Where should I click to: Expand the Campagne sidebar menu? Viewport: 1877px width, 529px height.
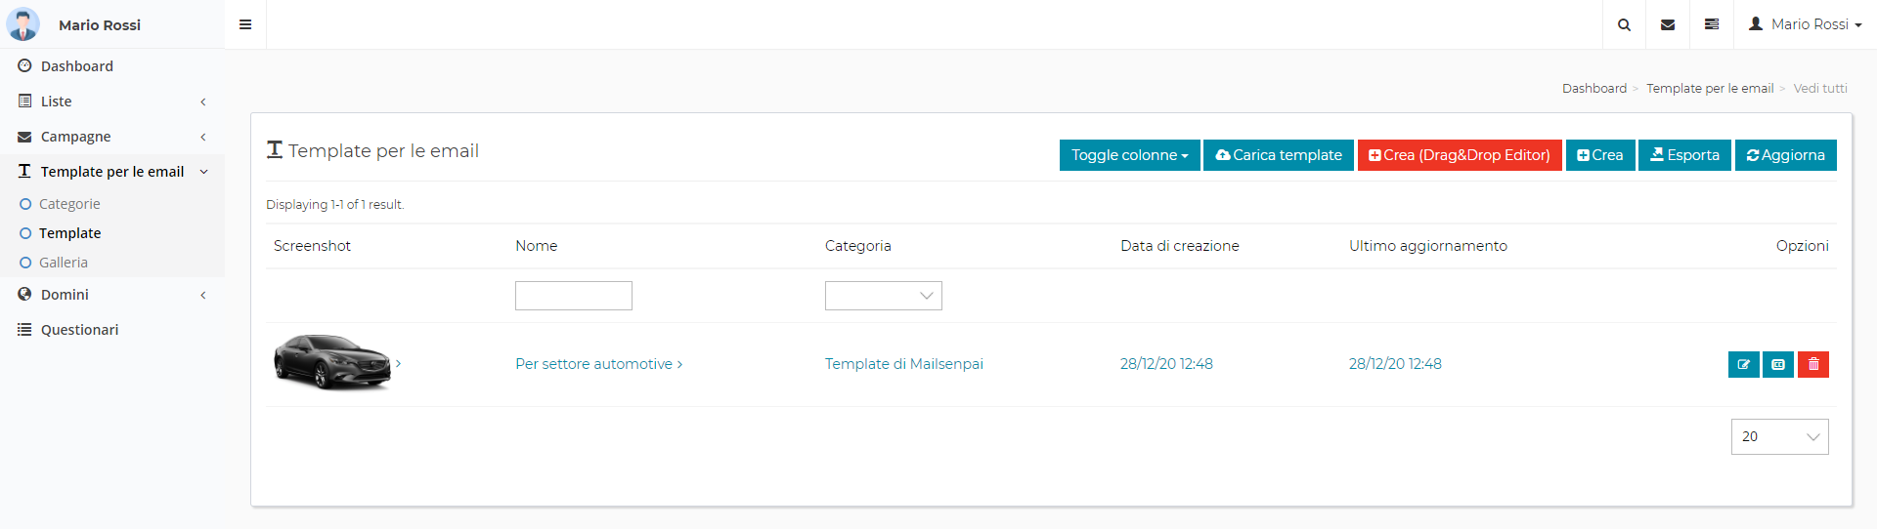click(x=111, y=137)
